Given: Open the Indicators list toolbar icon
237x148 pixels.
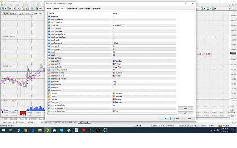Looking at the screenshot, I should pos(202,9).
